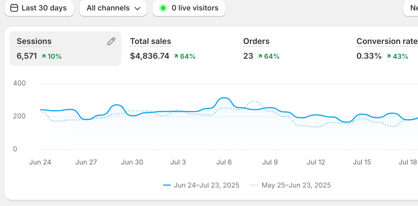Click the up arrow beside Conversion rate 43%
Image resolution: width=418 pixels, height=206 pixels.
coord(389,56)
